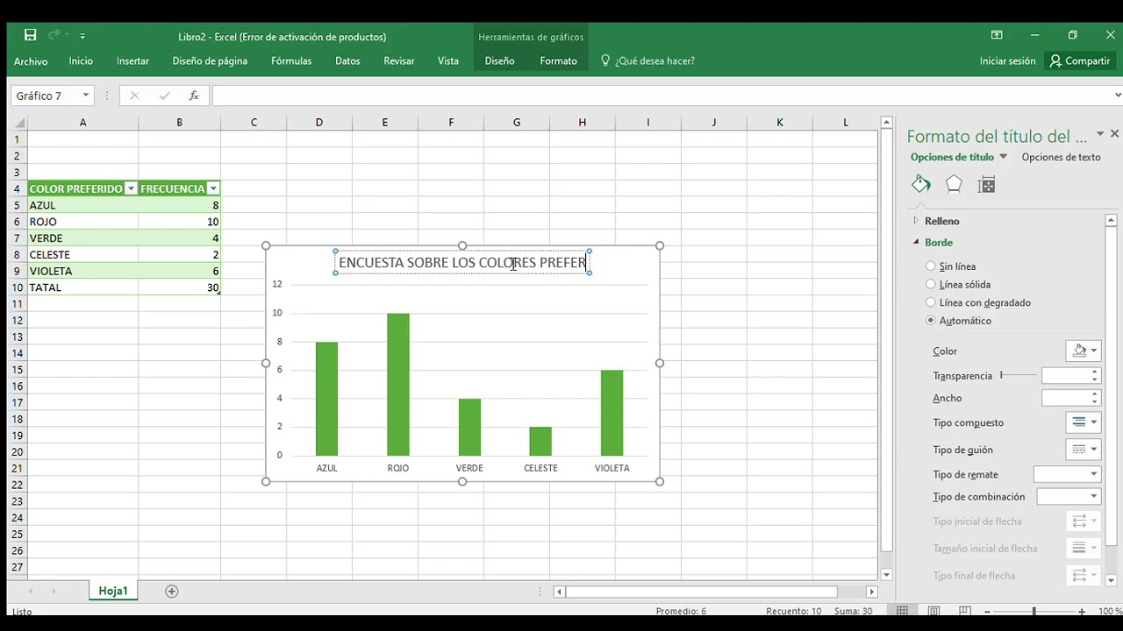Close the Formato del título pane
Screen dimensions: 1123x631
pos(1114,134)
